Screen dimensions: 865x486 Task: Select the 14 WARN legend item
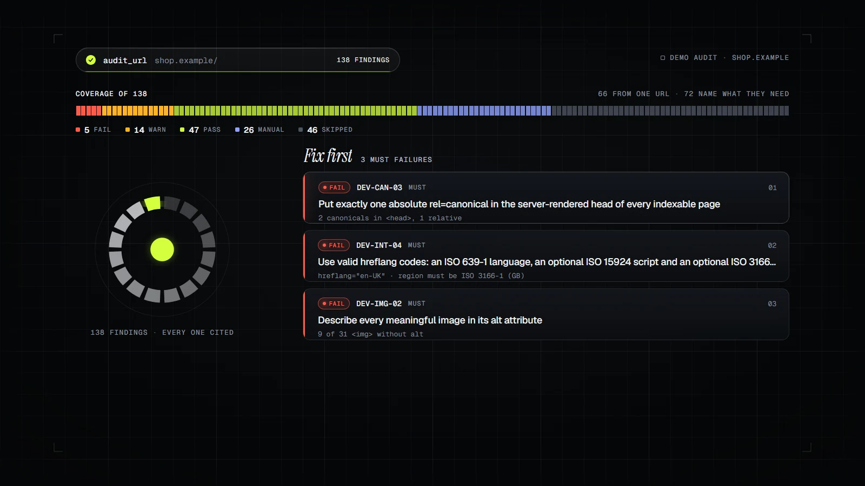146,130
